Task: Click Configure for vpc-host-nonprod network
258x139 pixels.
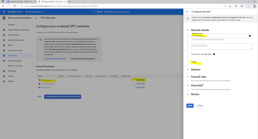Action: 140,84
